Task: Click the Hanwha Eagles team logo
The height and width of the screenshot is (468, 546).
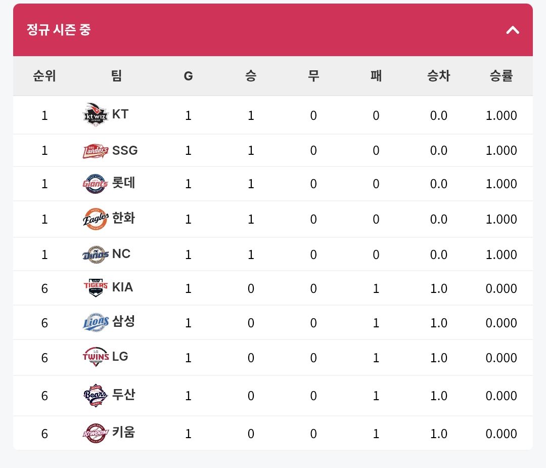Action: (96, 219)
